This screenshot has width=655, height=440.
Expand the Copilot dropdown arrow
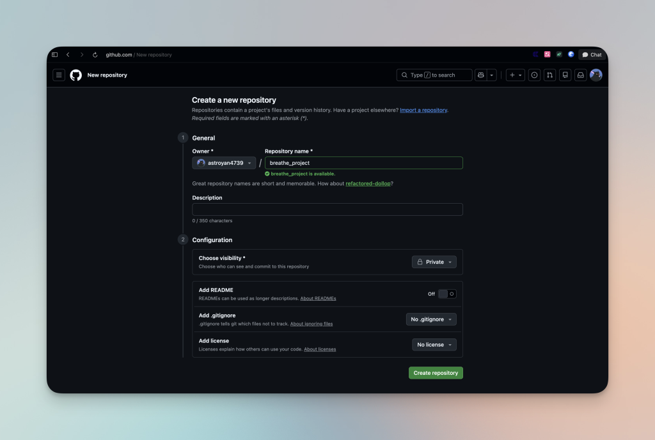click(492, 75)
